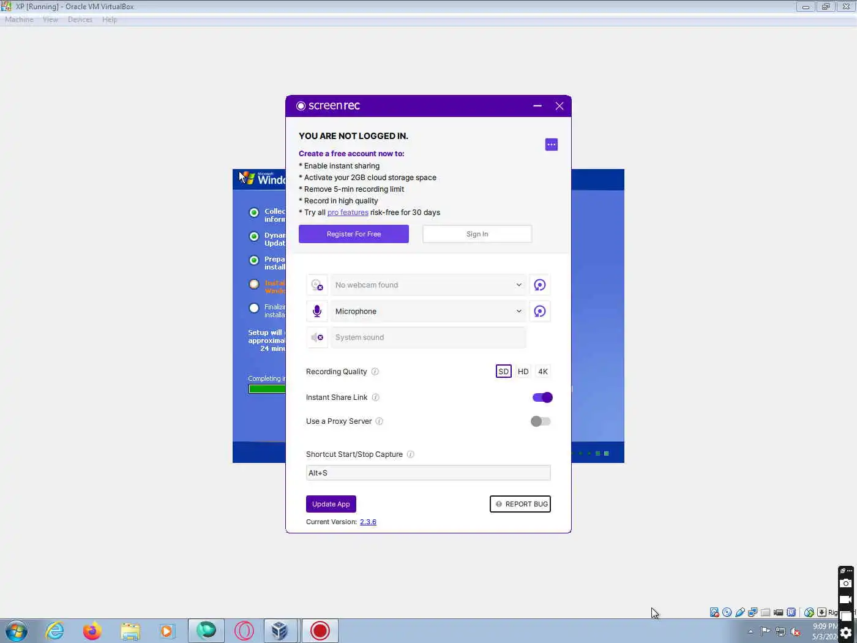Open the Help menu in VirtualBox

pos(110,20)
